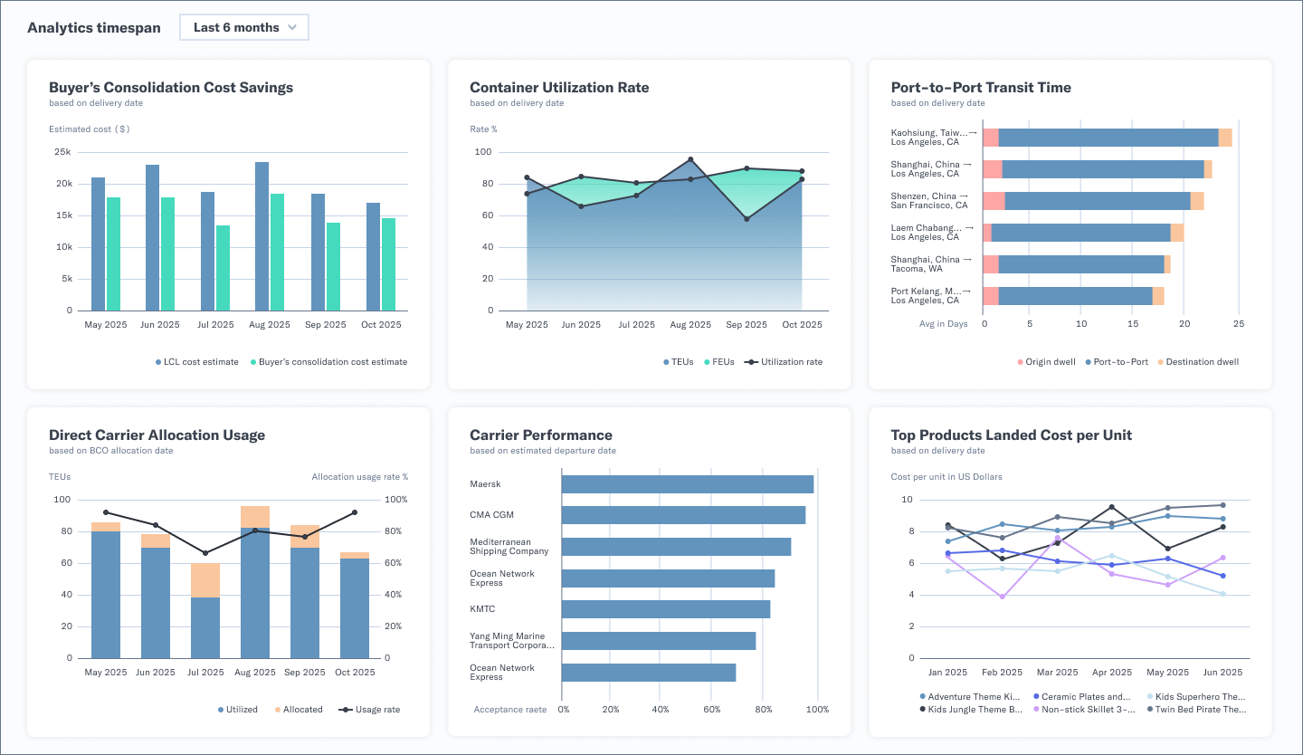
Task: Click the Port-to-Port legend dot
Action: (1089, 361)
